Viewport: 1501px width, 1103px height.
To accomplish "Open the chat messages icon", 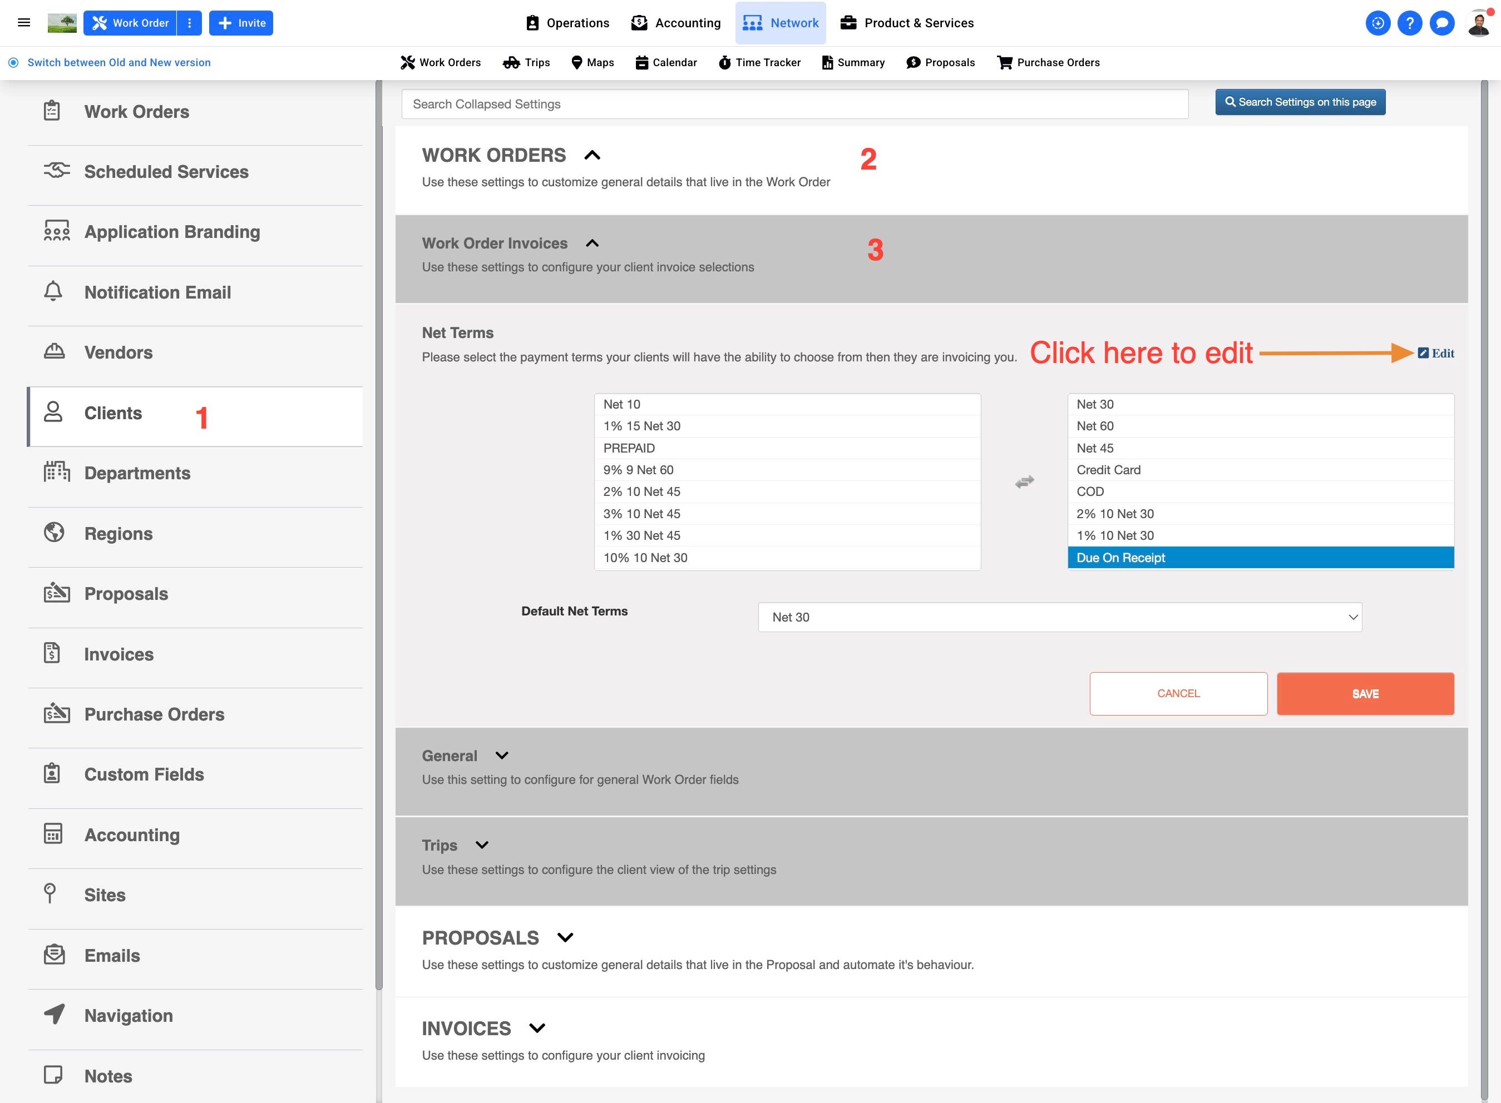I will 1441,23.
